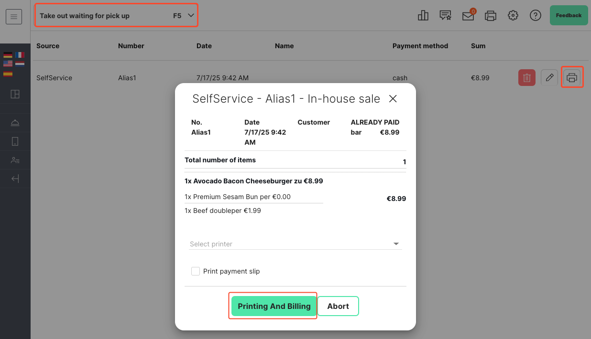Click the printer icon in top toolbar
Screen dimensions: 591x339
click(x=491, y=16)
